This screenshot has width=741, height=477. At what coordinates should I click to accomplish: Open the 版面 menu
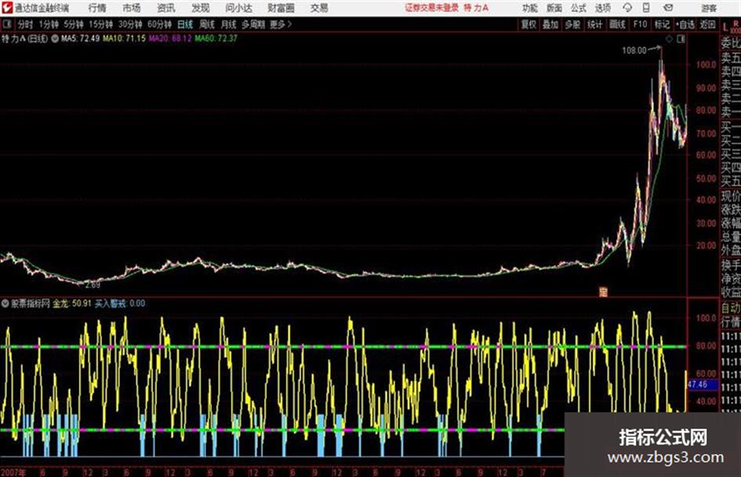click(x=554, y=8)
